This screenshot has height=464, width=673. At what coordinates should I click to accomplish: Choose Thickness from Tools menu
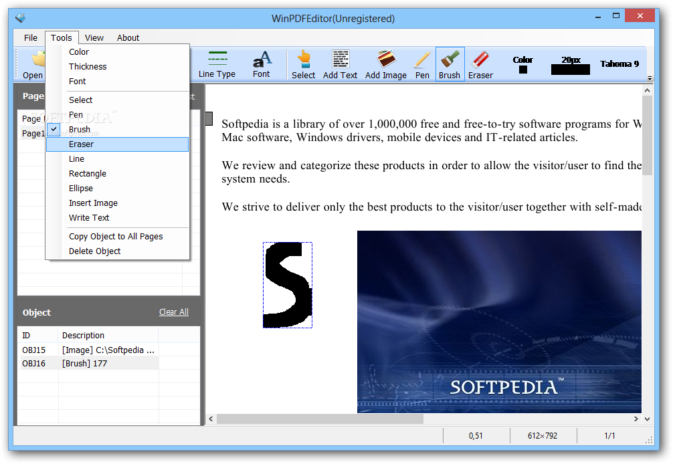tap(117, 66)
